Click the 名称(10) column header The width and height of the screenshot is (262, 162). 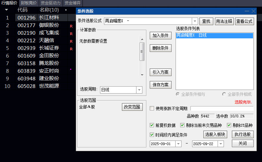click(x=49, y=10)
